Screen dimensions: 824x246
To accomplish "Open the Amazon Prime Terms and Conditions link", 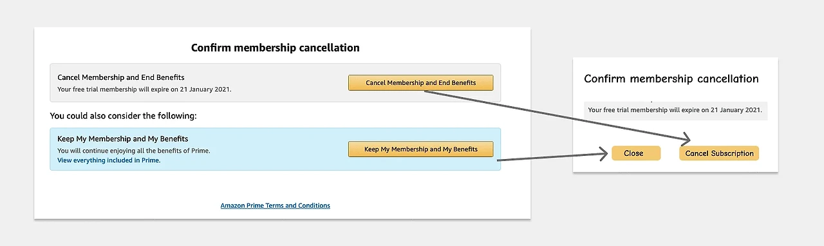I will coord(275,205).
